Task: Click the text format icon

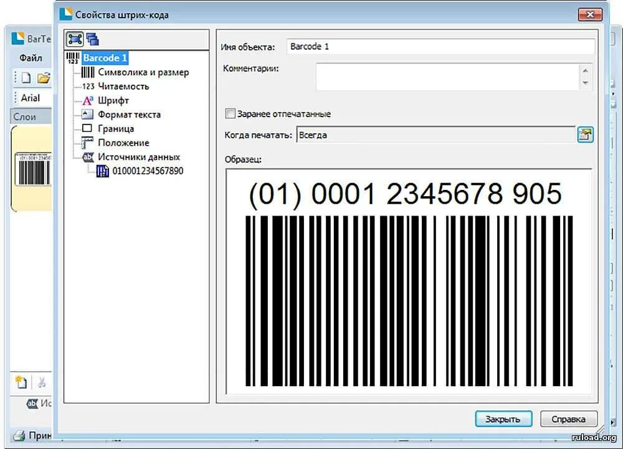Action: coord(87,115)
